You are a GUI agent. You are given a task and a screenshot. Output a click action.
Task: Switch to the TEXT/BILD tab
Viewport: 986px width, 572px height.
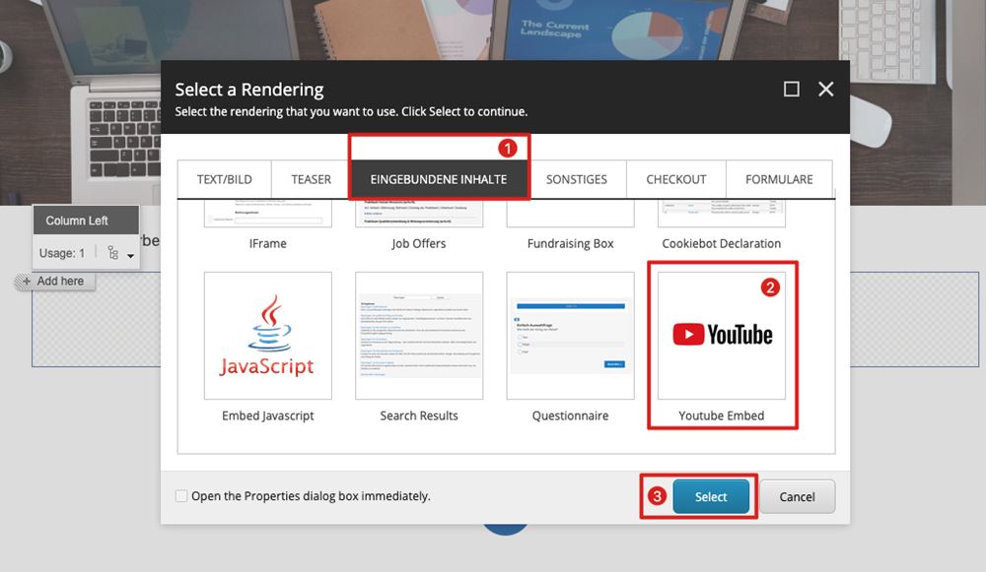pyautogui.click(x=225, y=179)
